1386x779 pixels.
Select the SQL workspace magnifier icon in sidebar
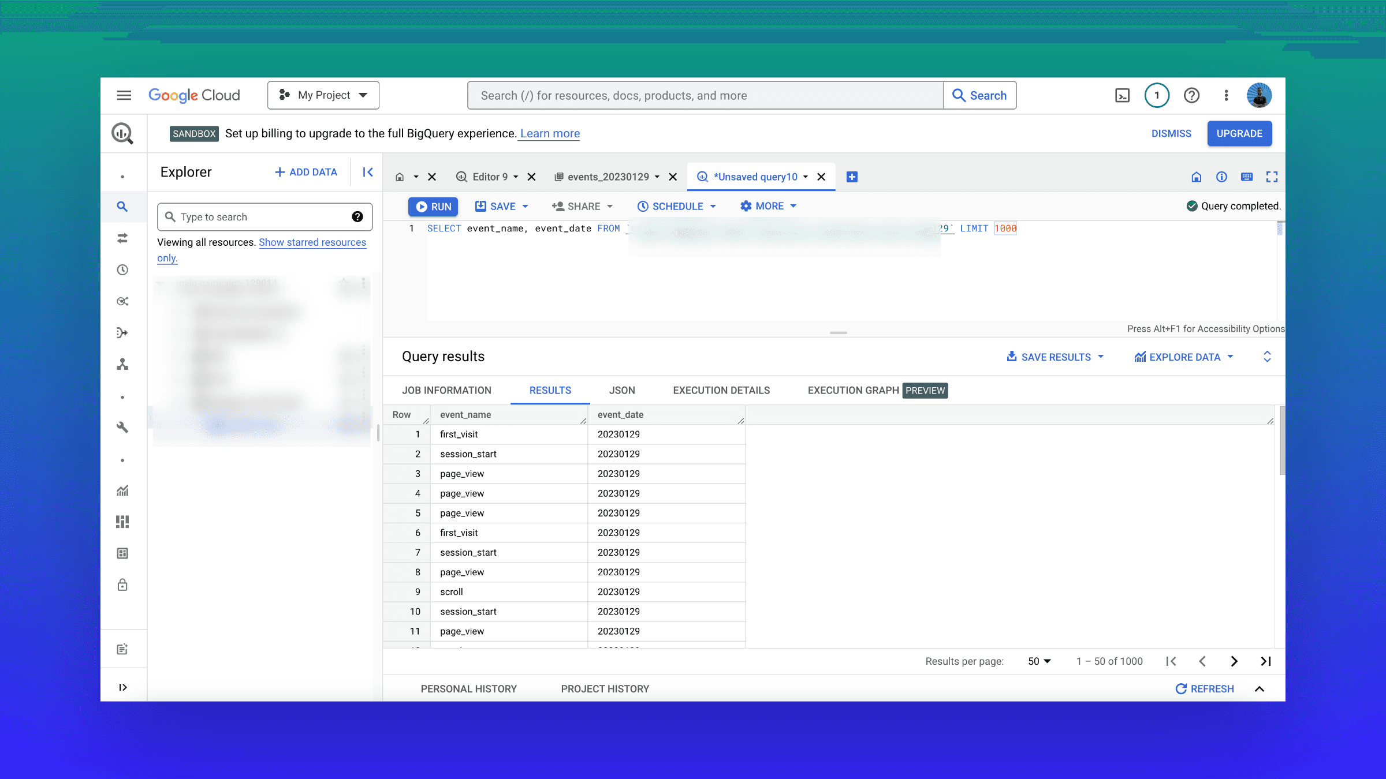coord(122,207)
